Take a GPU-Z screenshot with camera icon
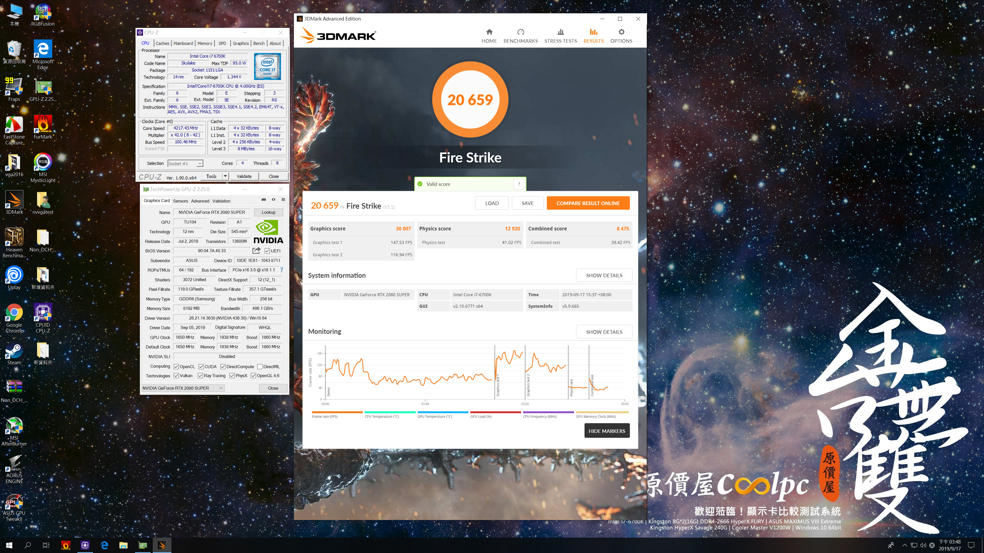Screen dimensions: 984x553 (x=264, y=200)
